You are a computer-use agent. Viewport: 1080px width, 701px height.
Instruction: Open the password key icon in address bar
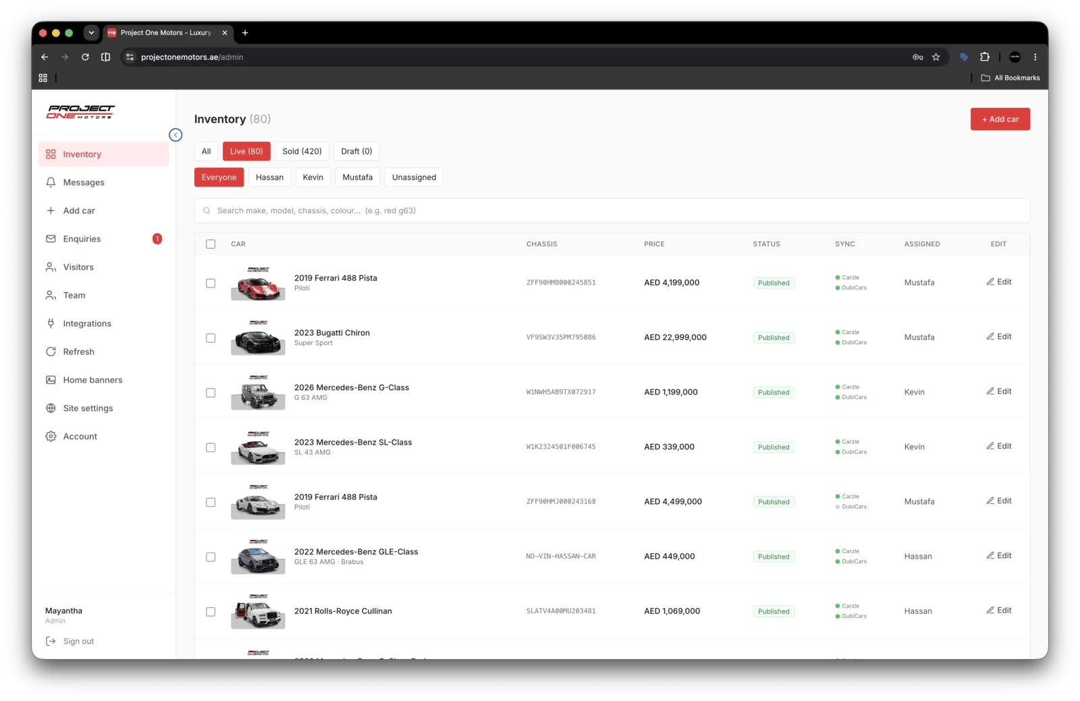(918, 57)
